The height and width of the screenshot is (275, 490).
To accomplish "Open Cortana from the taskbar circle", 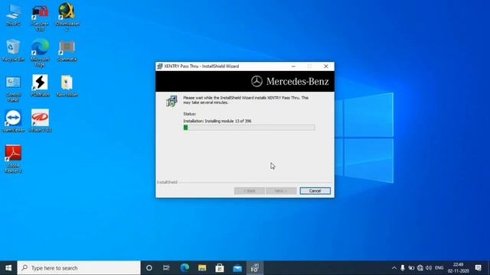I will click(149, 268).
